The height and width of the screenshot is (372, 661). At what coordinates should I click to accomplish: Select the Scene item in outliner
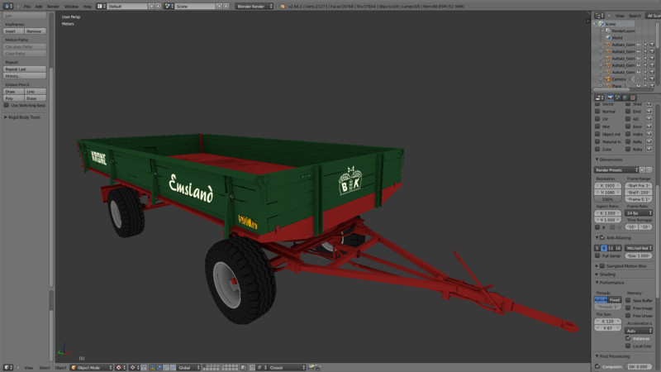pyautogui.click(x=610, y=24)
